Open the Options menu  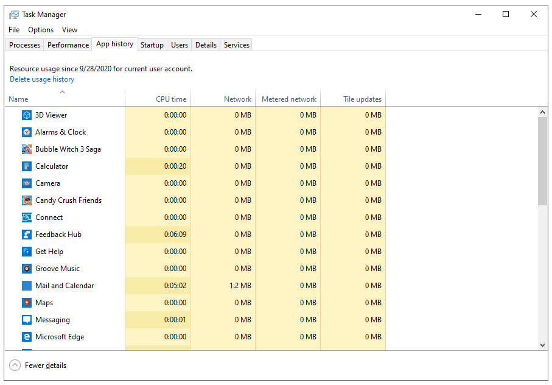pyautogui.click(x=41, y=30)
